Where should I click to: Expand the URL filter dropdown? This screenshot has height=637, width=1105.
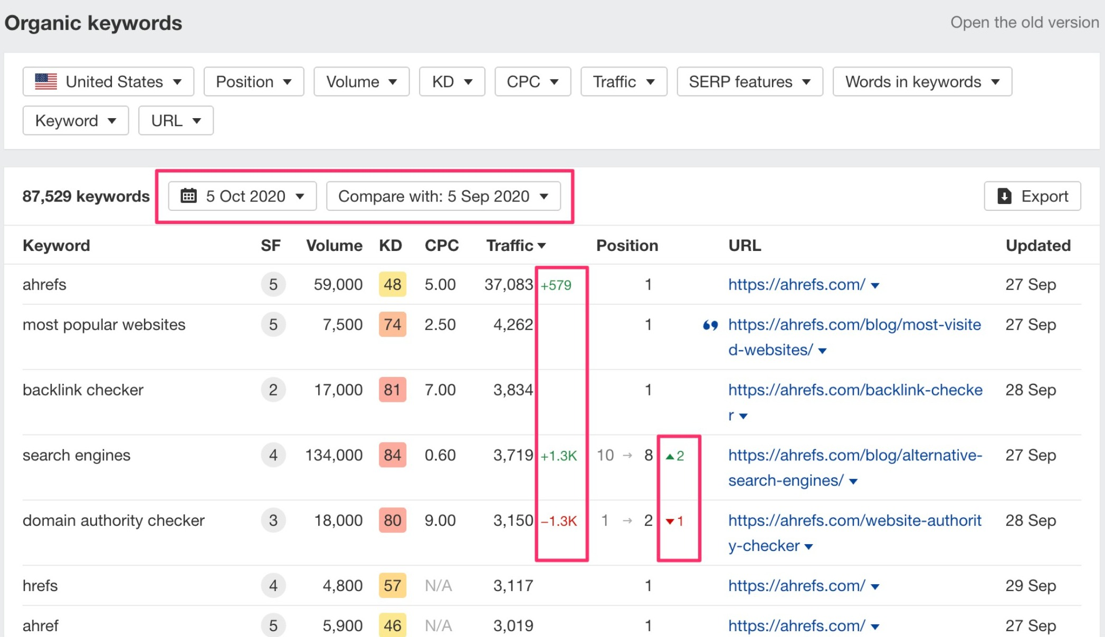[174, 120]
